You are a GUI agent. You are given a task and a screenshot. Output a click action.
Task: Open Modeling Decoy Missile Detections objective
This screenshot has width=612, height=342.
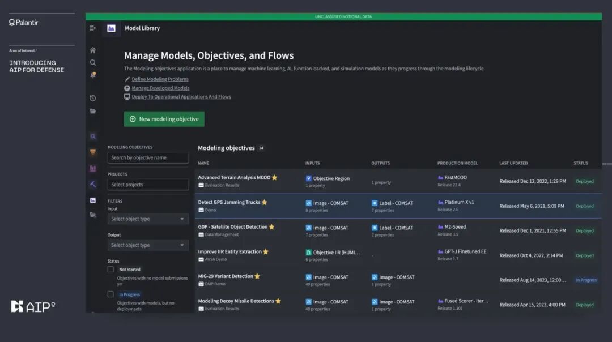[236, 301]
